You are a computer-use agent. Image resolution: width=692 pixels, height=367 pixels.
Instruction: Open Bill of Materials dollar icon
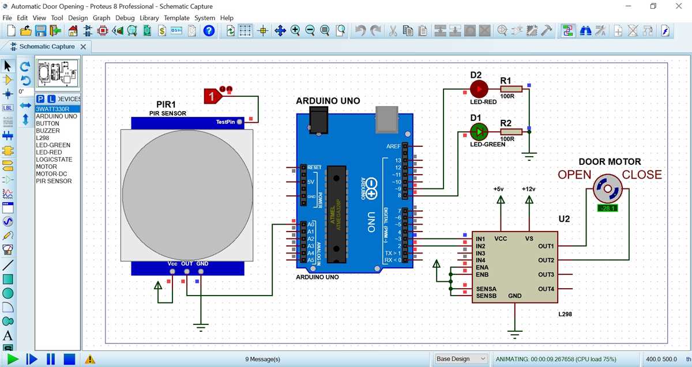click(162, 31)
